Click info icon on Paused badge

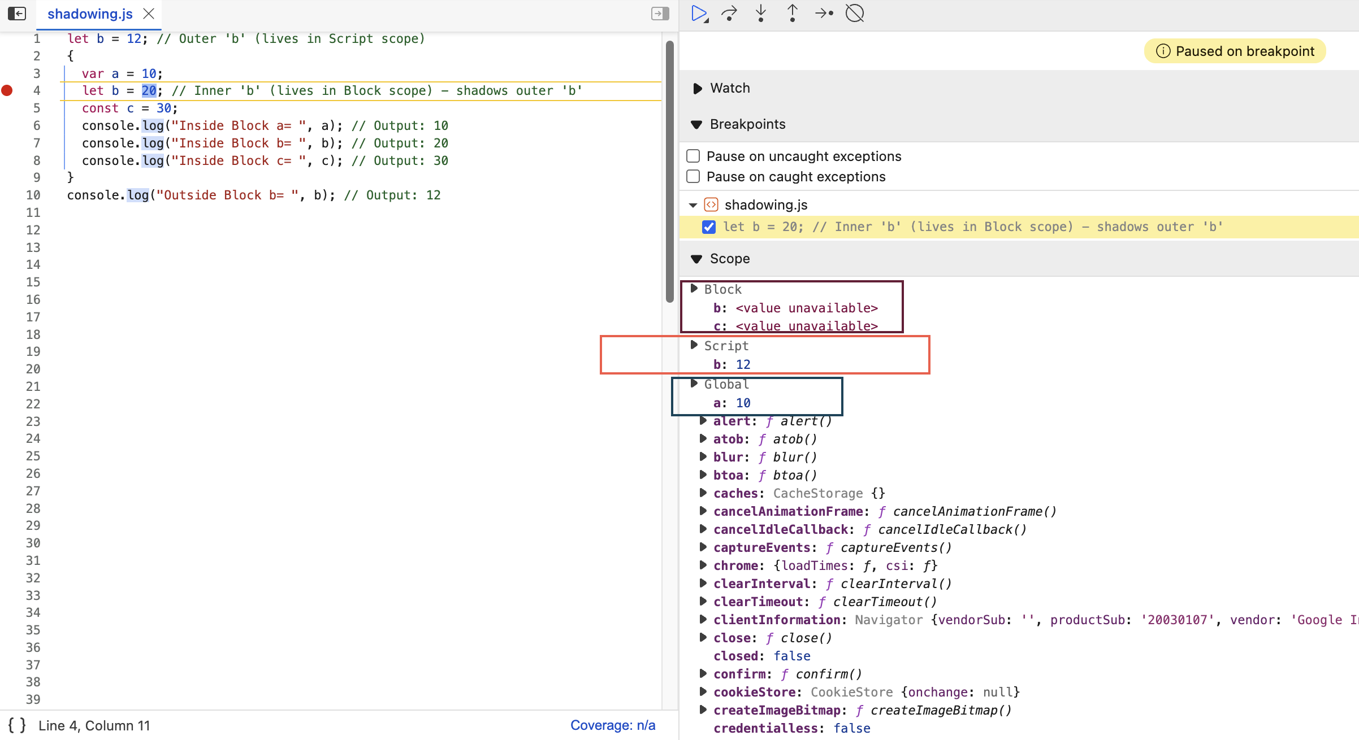tap(1163, 51)
